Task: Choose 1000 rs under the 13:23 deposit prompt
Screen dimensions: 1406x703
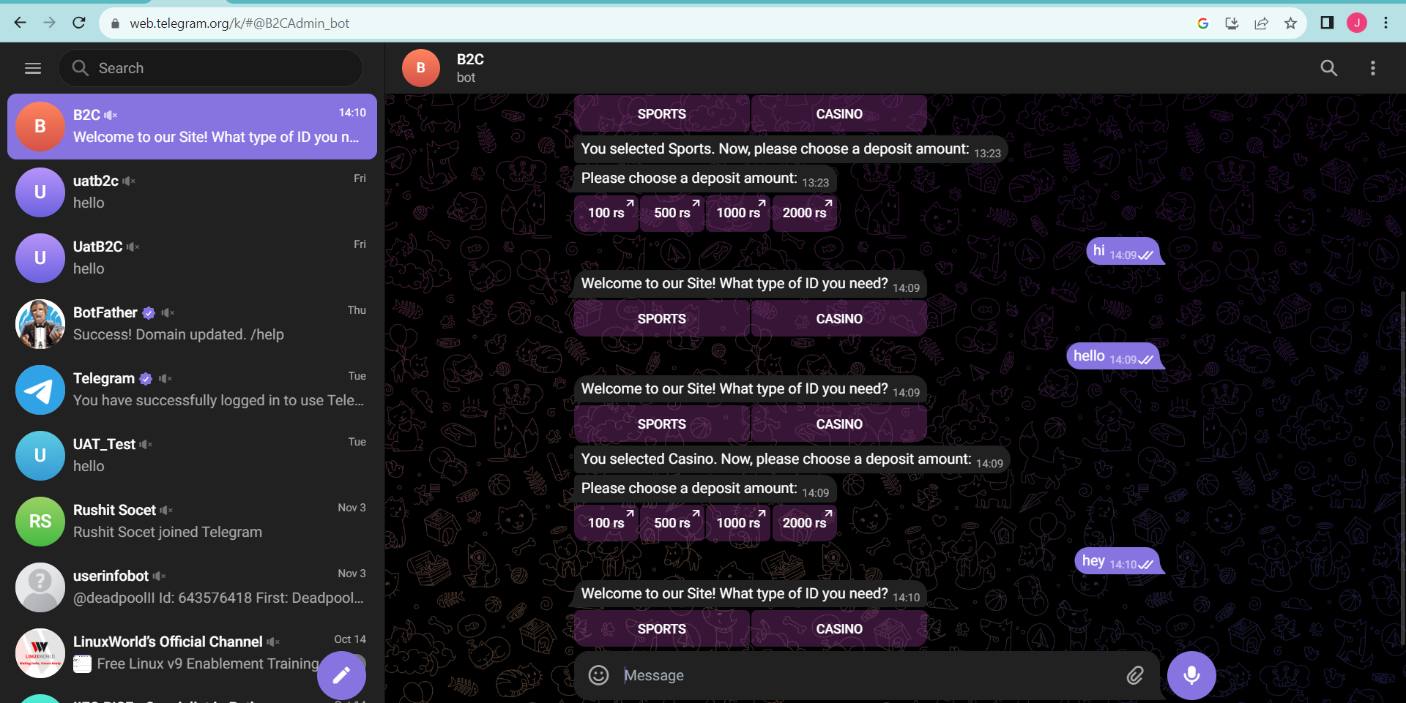Action: (738, 213)
